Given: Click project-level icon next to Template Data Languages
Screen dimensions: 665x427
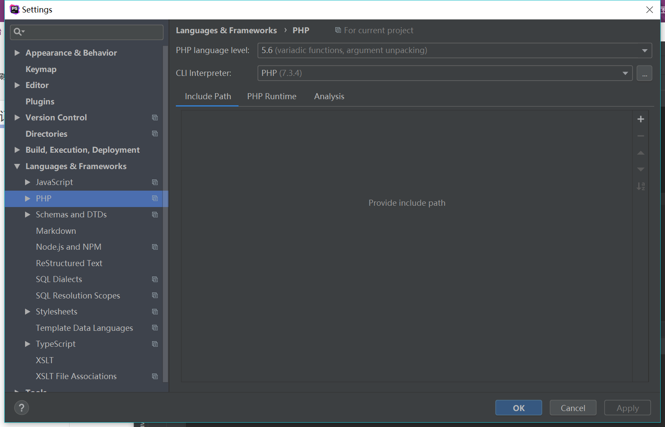Looking at the screenshot, I should point(155,328).
